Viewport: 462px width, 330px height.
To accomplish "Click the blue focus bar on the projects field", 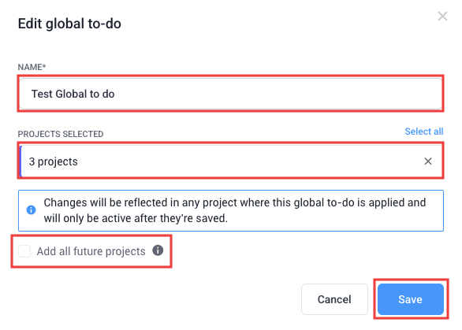I will pos(20,161).
